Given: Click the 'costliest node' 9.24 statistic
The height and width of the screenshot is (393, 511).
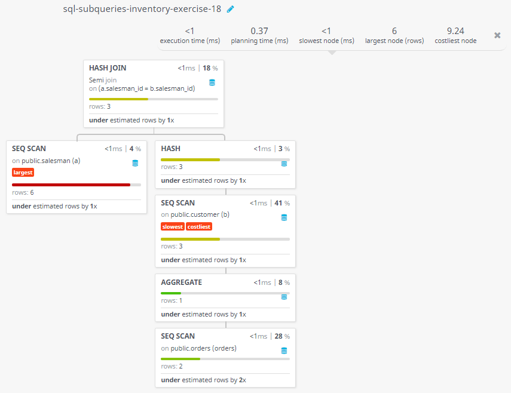Looking at the screenshot, I should pyautogui.click(x=455, y=35).
